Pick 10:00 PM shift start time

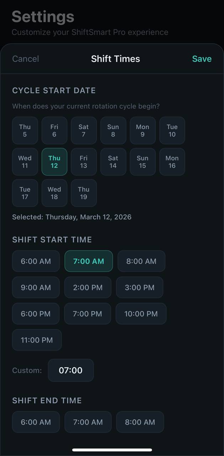coord(141,314)
